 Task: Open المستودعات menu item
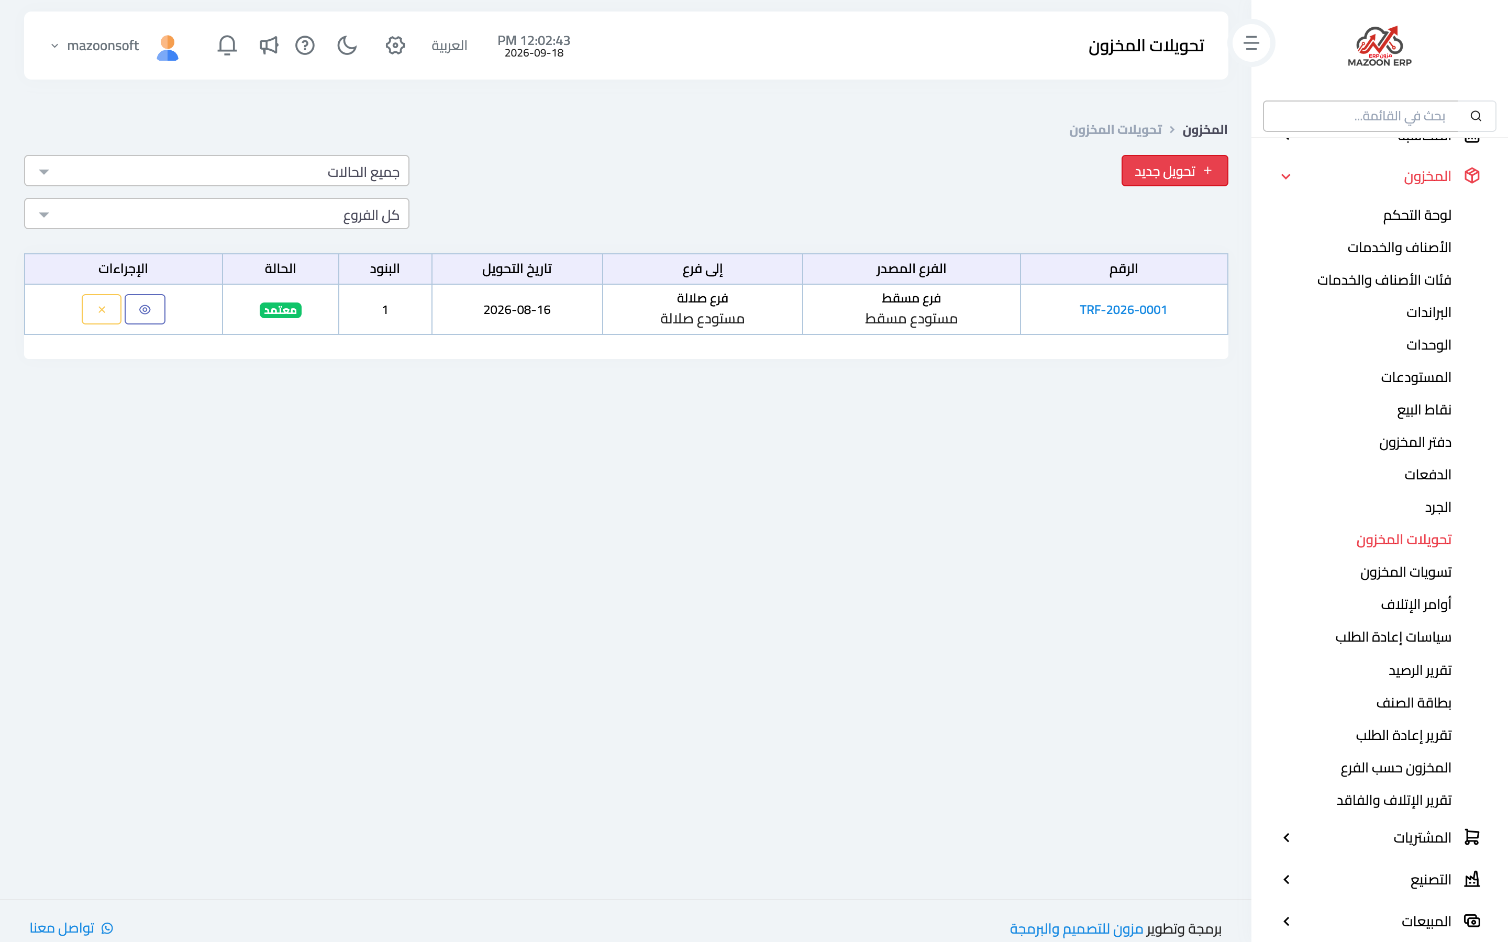pos(1416,377)
